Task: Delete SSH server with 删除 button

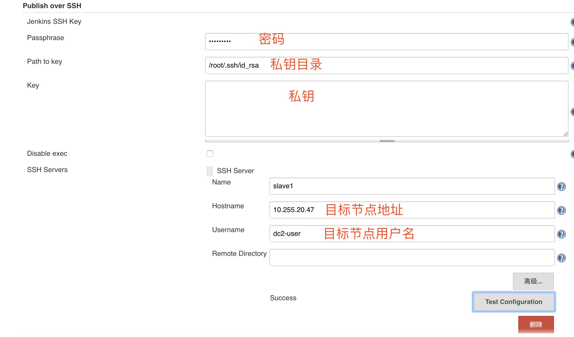Action: (x=536, y=324)
